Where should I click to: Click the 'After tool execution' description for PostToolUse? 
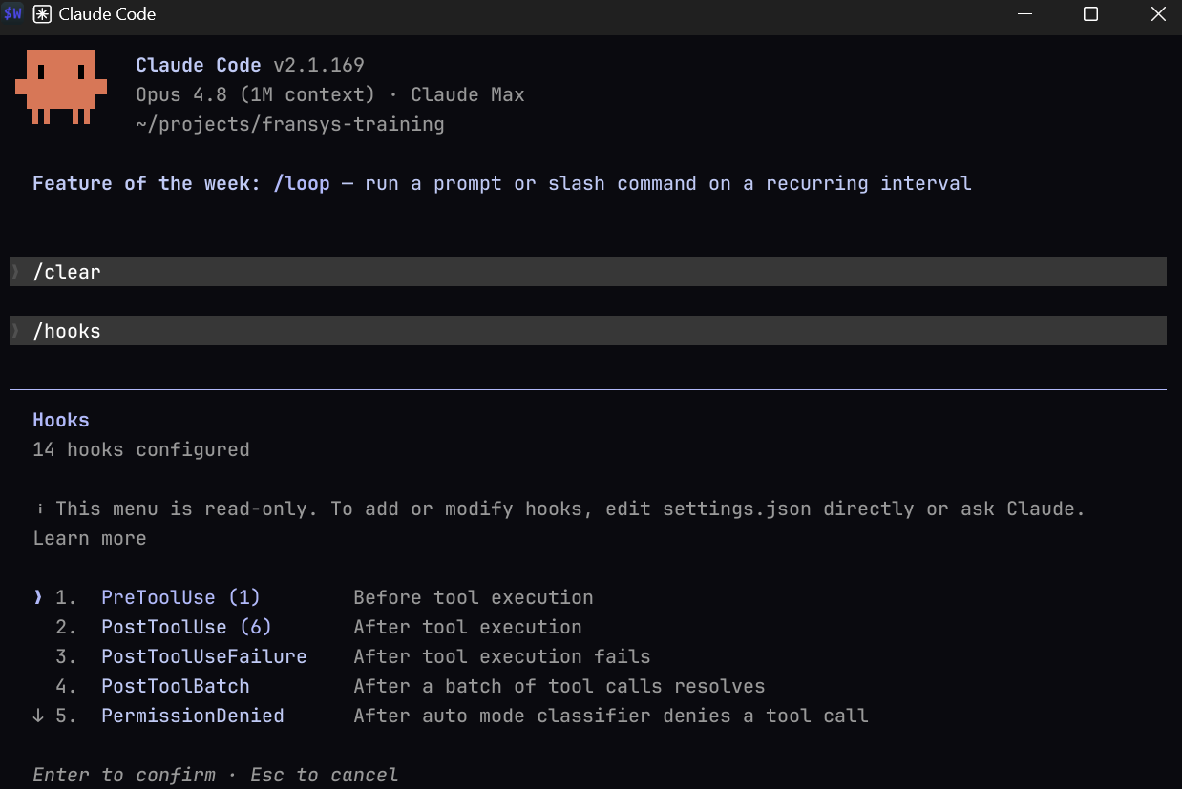[x=468, y=627]
